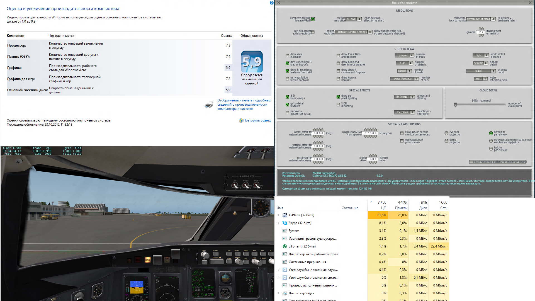Viewport: 535px width, 301px height.
Task: Toggle dim under high G-load or hypoxia
Action: click(x=287, y=63)
